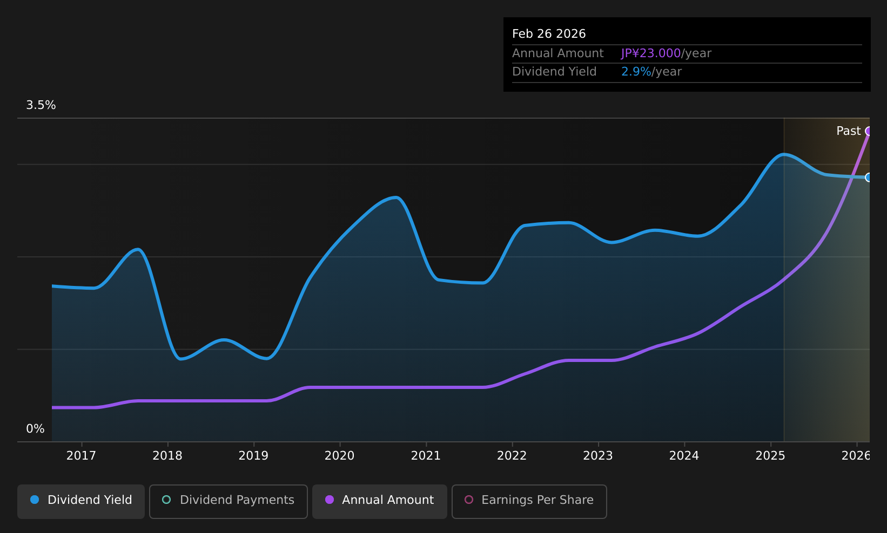Screen dimensions: 887x533
Task: Click the 2025 axis label
Action: [770, 456]
